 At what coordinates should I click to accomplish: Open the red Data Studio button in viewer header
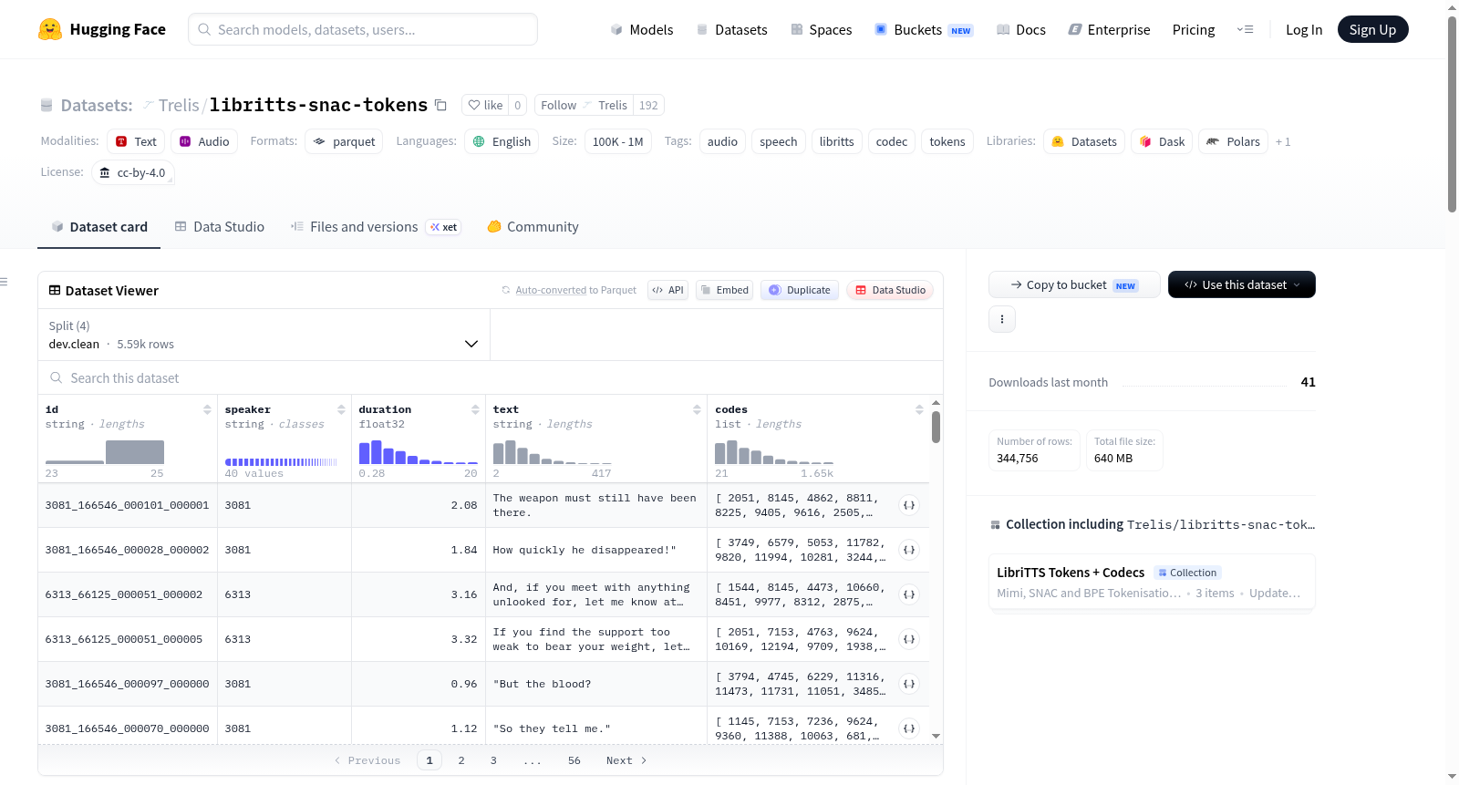890,290
